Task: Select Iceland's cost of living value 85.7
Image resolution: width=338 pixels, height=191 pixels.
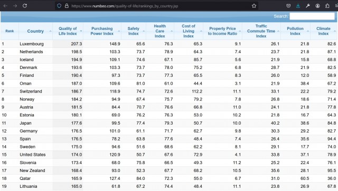Action: point(198,60)
